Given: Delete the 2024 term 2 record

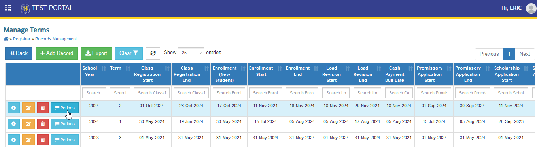Looking at the screenshot, I should 43,107.
